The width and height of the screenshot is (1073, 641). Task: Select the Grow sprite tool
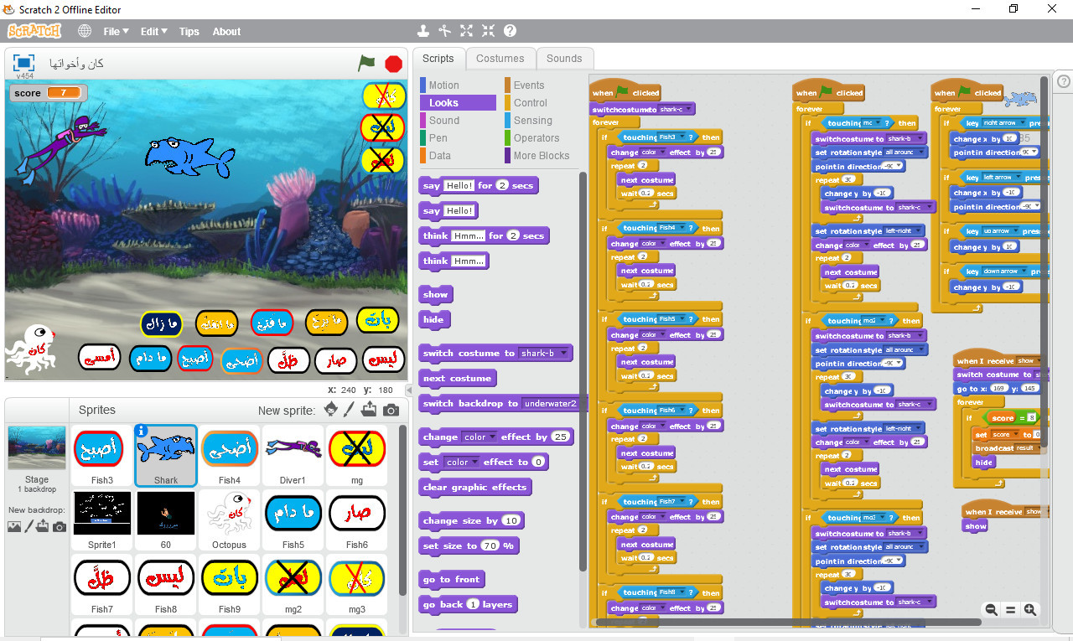point(467,31)
